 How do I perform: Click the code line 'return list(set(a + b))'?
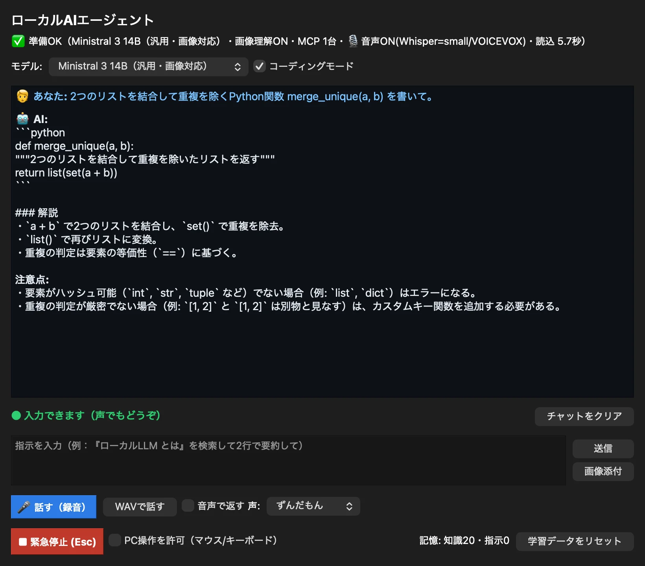click(x=66, y=173)
